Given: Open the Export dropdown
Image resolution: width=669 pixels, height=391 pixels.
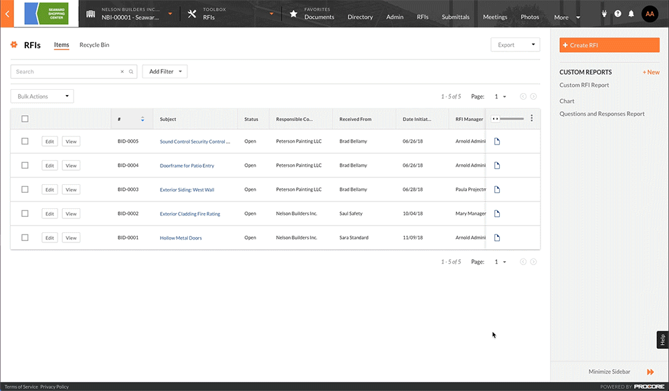Looking at the screenshot, I should point(514,45).
